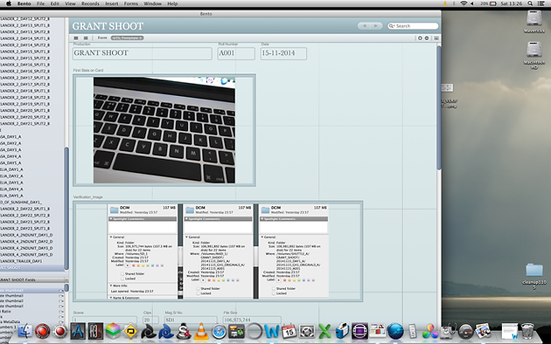Click the keyboard photo in First Slate on Card
Viewport: 551px width, 344px height.
pos(164,130)
